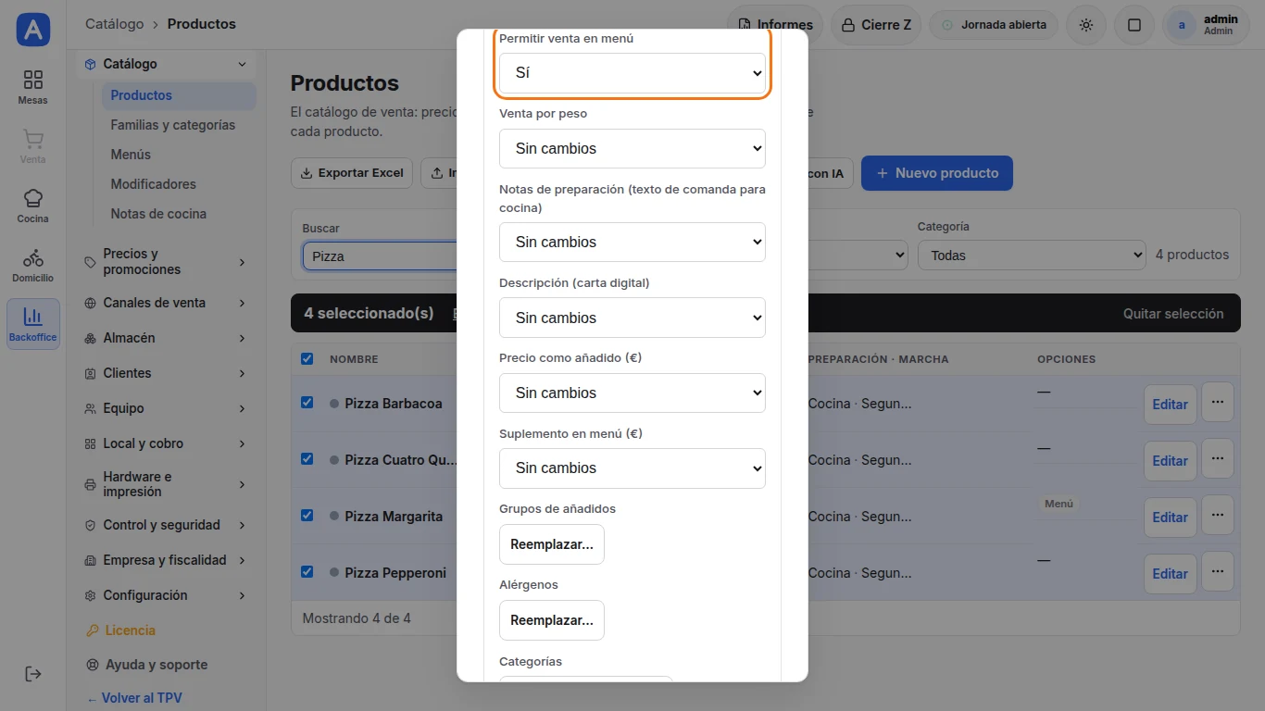1265x711 pixels.
Task: Expand the Almacén sidebar section
Action: [x=166, y=338]
